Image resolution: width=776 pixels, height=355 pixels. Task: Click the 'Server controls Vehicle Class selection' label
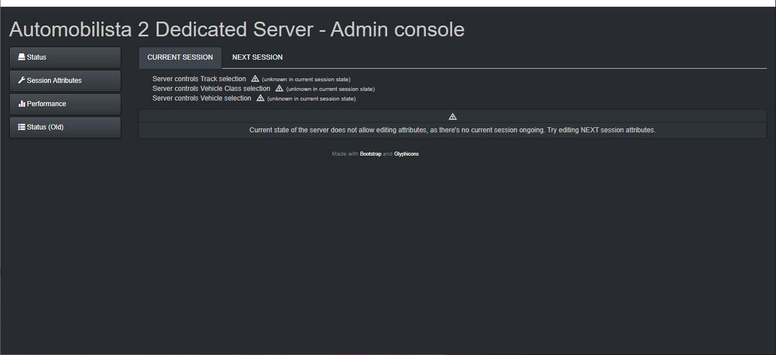[211, 89]
